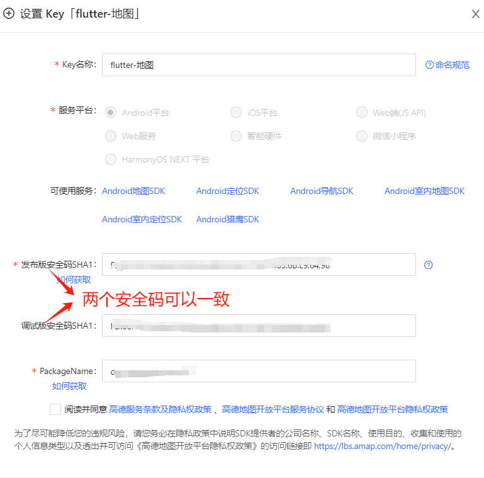484x478 pixels.
Task: Pick the HarmonyOS NEXT 平台 option
Action: coord(111,159)
